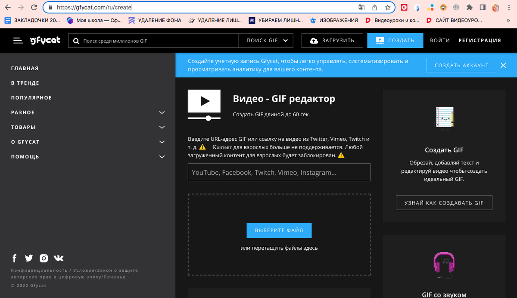Open the Печенье footer link

click(115, 277)
